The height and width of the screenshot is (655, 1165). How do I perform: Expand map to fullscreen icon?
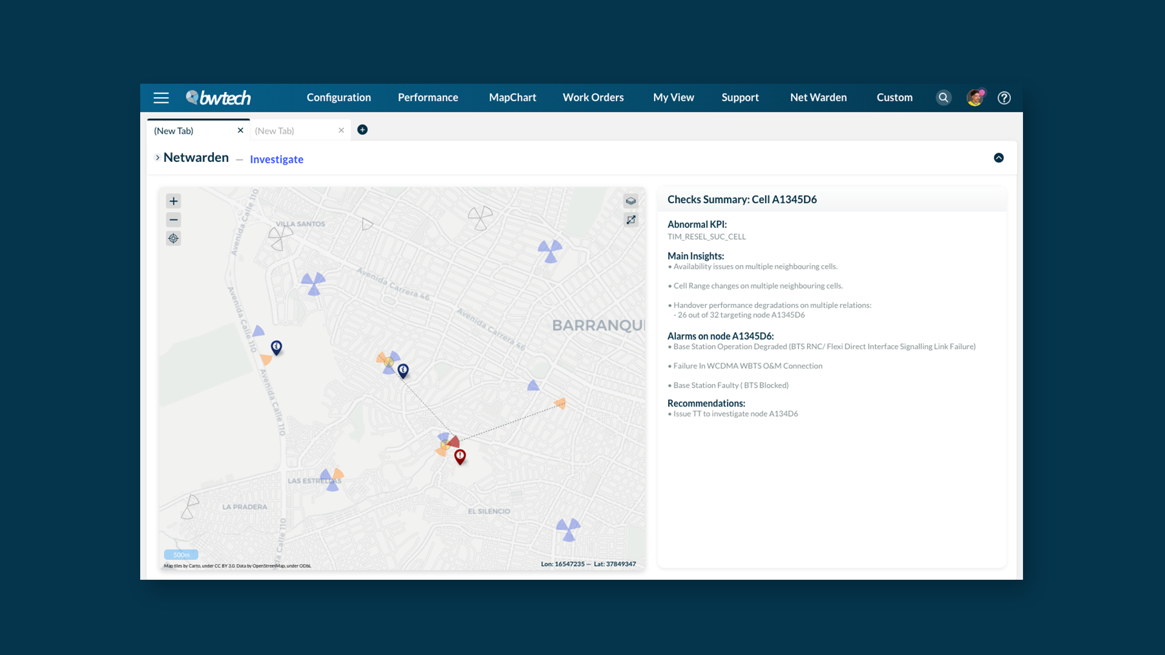point(631,220)
